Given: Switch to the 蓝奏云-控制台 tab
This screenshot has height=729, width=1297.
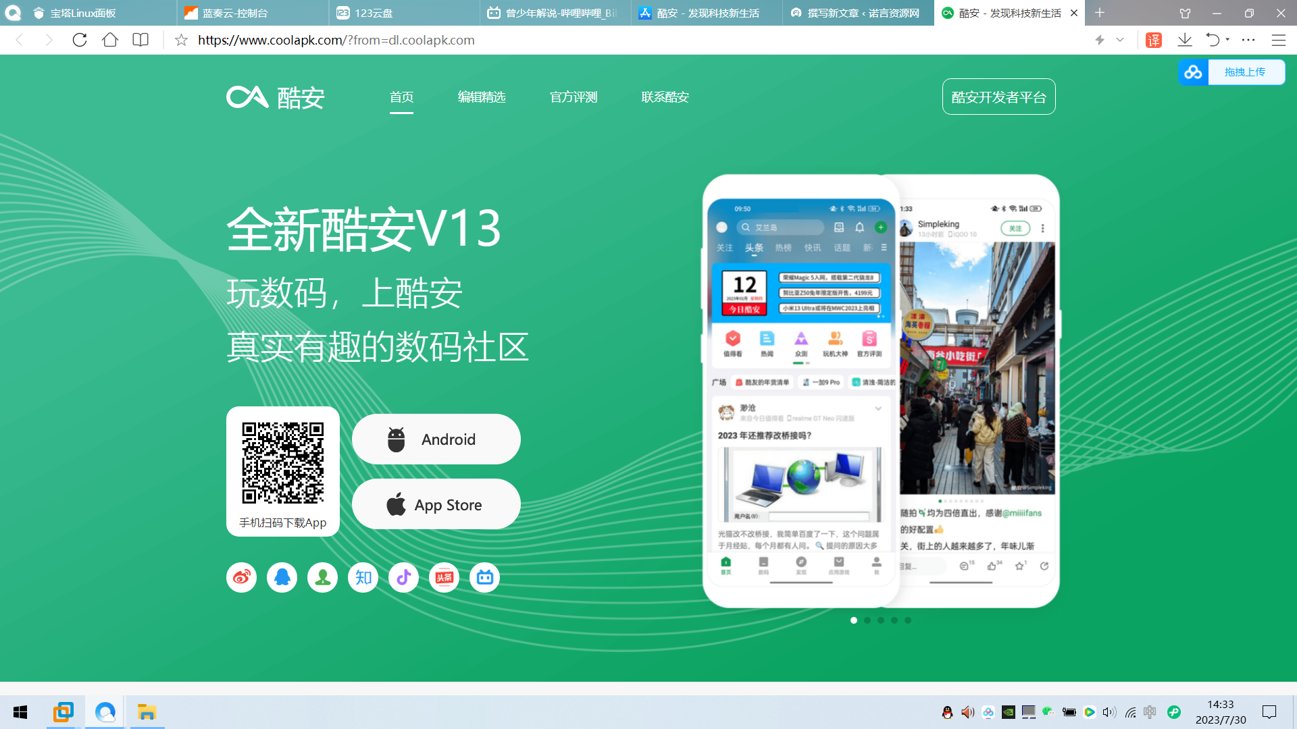Looking at the screenshot, I should [253, 13].
